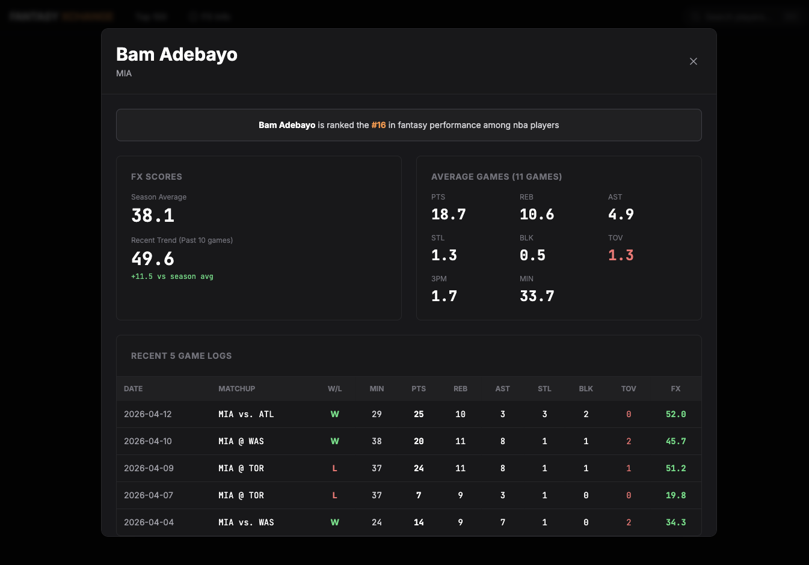This screenshot has width=809, height=565.
Task: Close the Bam Adebayo player modal
Action: [x=694, y=61]
